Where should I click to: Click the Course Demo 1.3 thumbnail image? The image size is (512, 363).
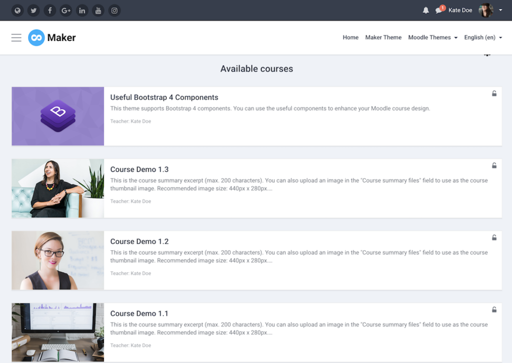(58, 188)
